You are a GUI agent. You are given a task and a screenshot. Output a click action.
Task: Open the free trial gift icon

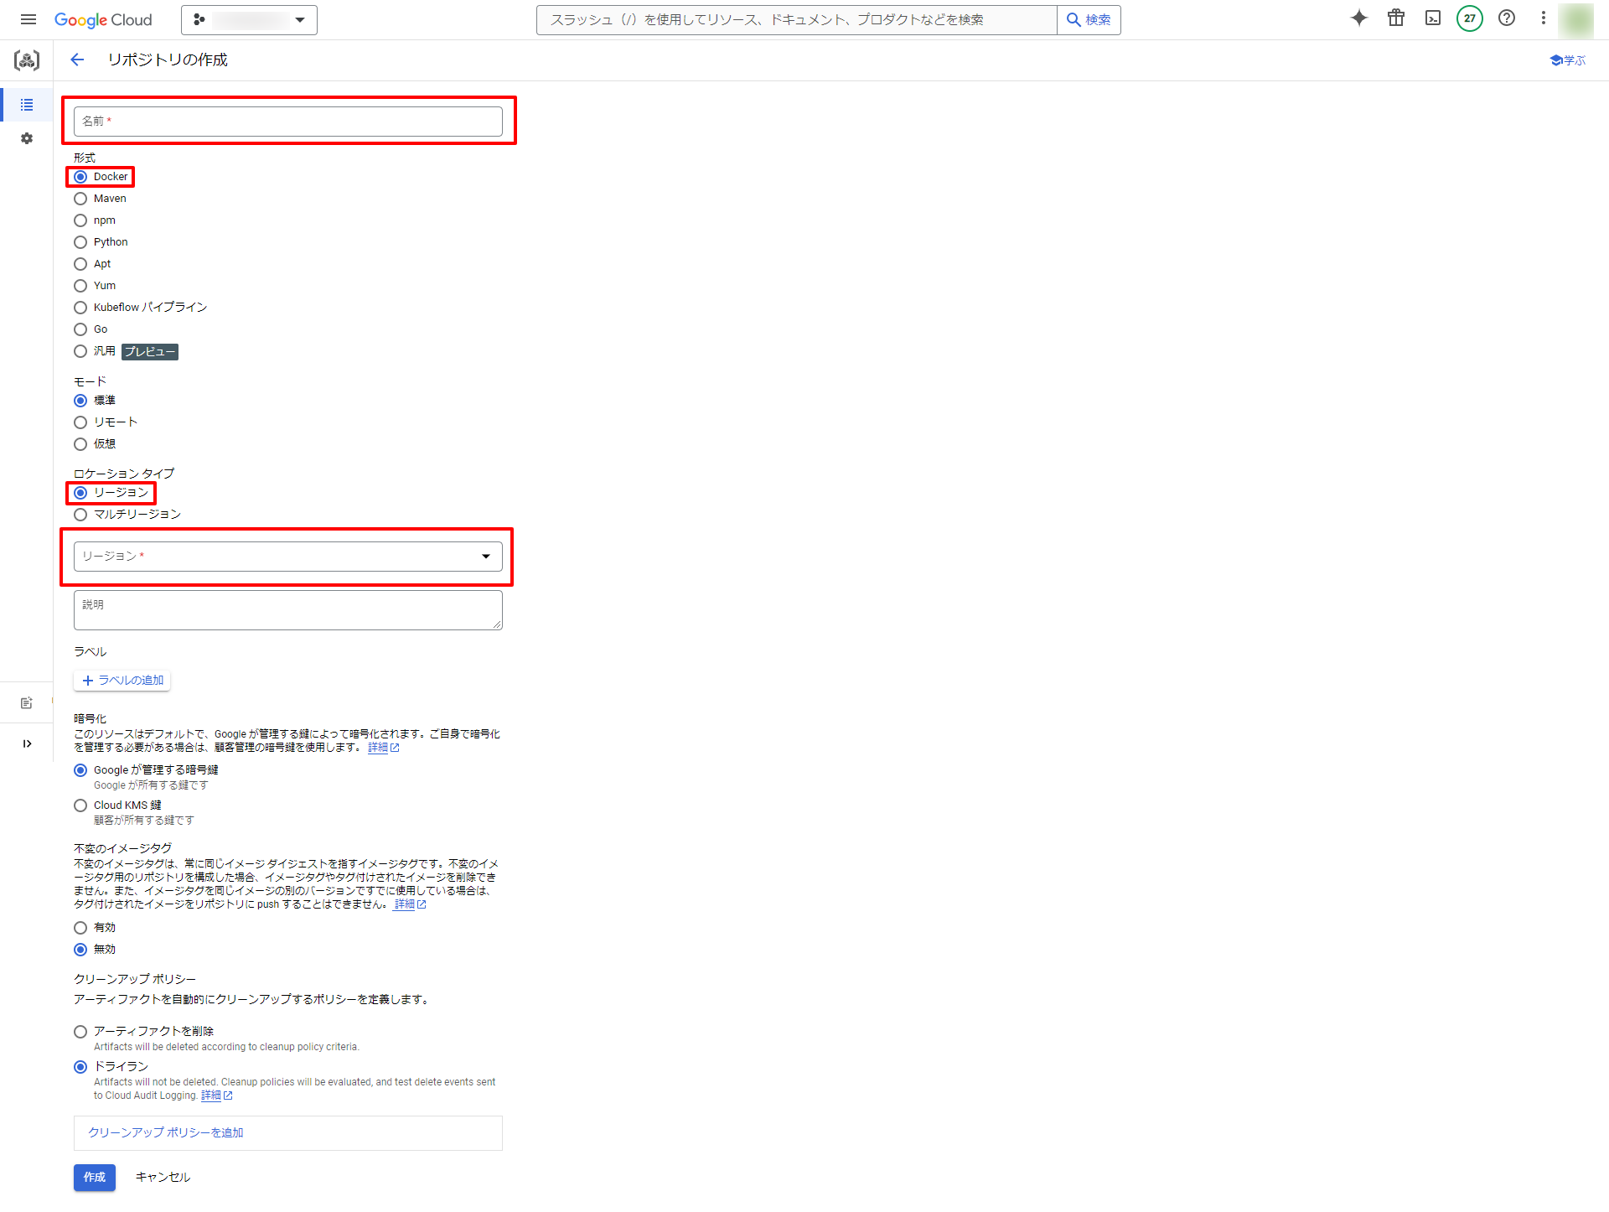tap(1395, 18)
